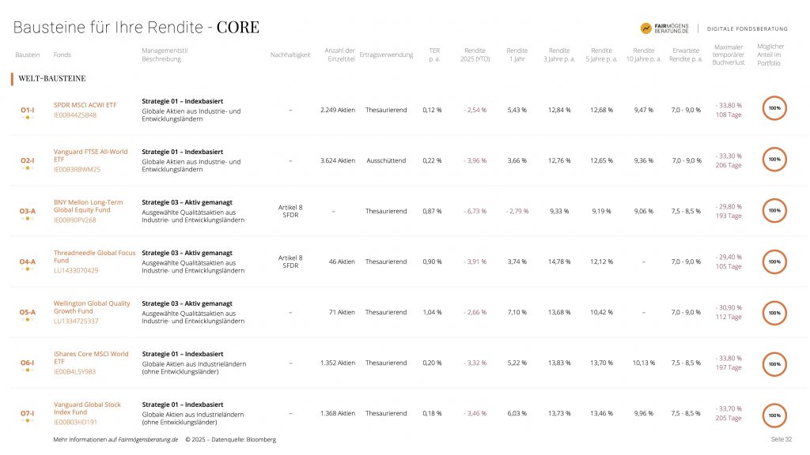Click the 100% circle for iShares Core MSCI World

click(x=774, y=363)
